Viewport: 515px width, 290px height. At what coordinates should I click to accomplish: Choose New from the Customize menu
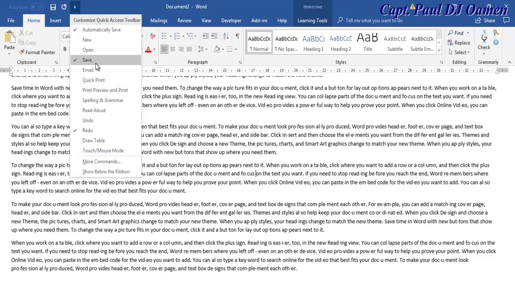point(106,40)
